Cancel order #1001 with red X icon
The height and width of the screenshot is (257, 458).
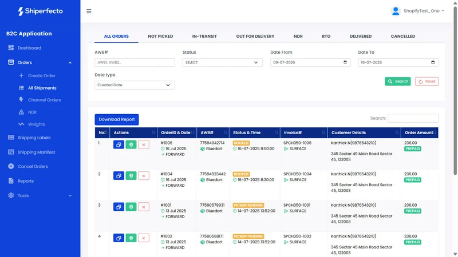(144, 207)
